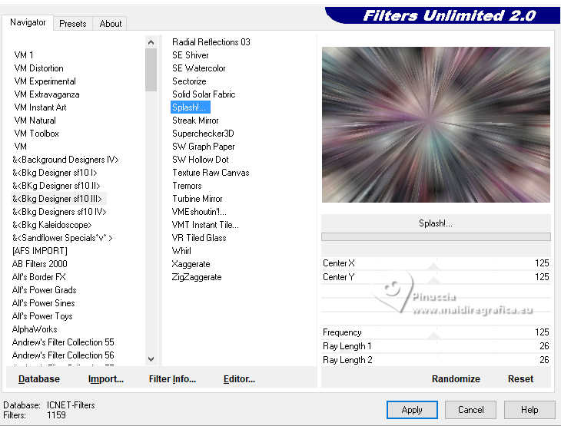The image size is (561, 426).
Task: Click the category list scroll-up arrow
Action: coord(151,42)
